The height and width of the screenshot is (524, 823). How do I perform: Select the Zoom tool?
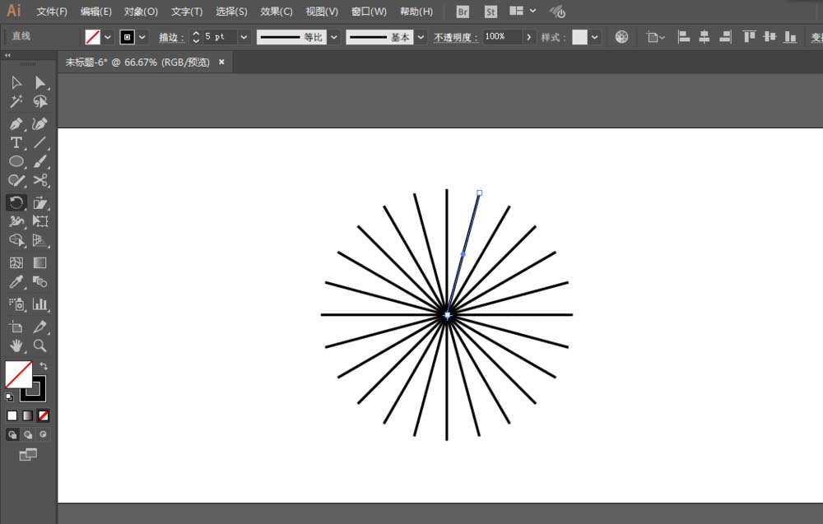(40, 345)
